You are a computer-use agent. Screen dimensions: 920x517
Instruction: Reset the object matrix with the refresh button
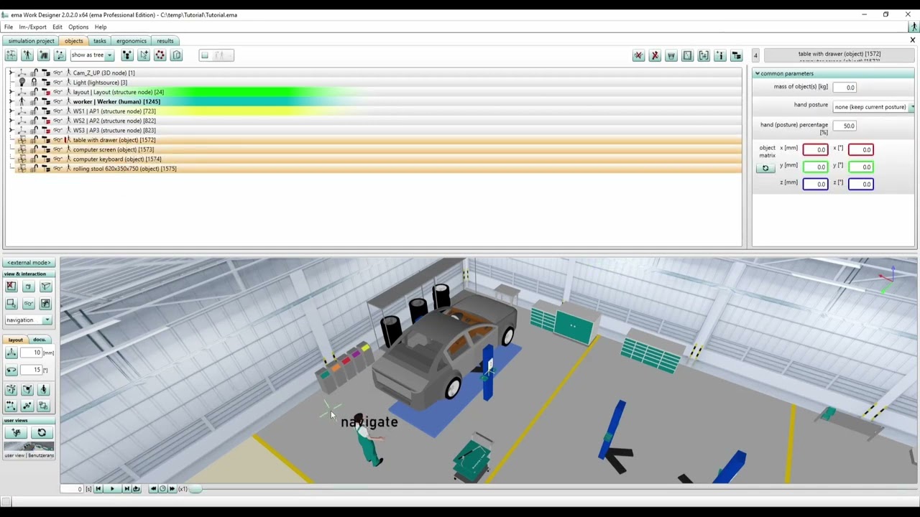[765, 168]
